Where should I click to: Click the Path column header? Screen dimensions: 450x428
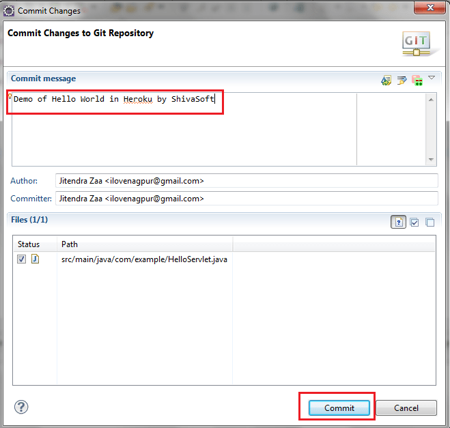[145, 244]
